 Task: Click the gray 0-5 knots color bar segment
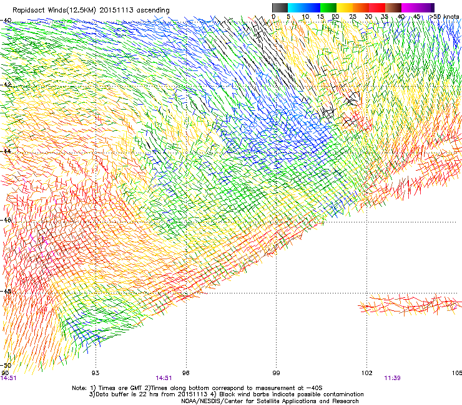pyautogui.click(x=280, y=7)
